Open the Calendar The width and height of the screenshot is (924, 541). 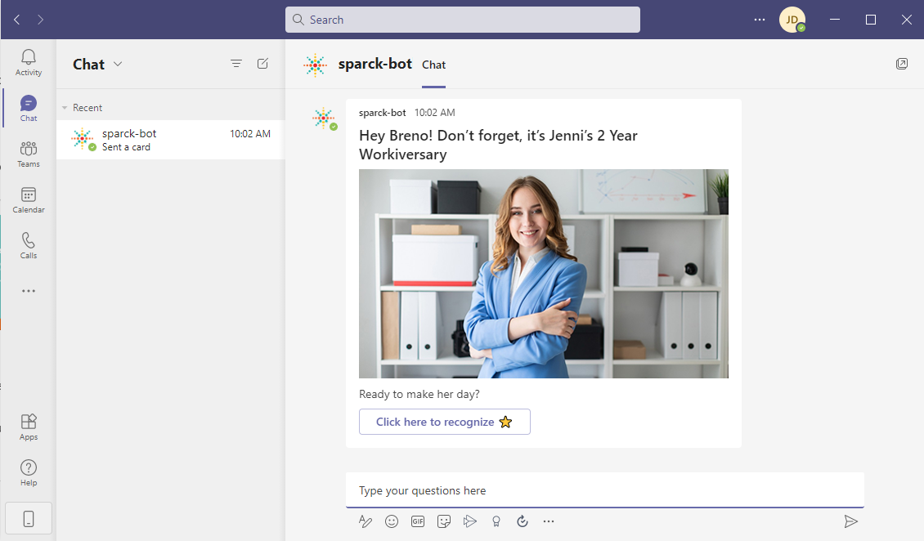click(29, 200)
